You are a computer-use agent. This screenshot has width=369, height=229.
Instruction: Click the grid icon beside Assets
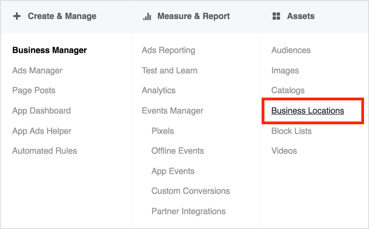pyautogui.click(x=276, y=16)
